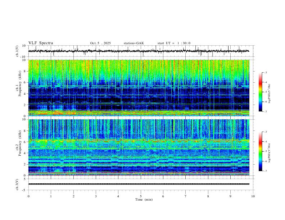Image resolution: width=285 pixels, height=220 pixels.
Task: Click the time axis tick label '7'
Action: pyautogui.click(x=186, y=196)
